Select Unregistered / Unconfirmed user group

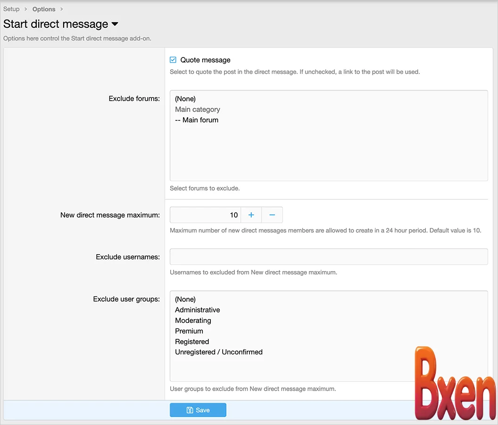(218, 352)
